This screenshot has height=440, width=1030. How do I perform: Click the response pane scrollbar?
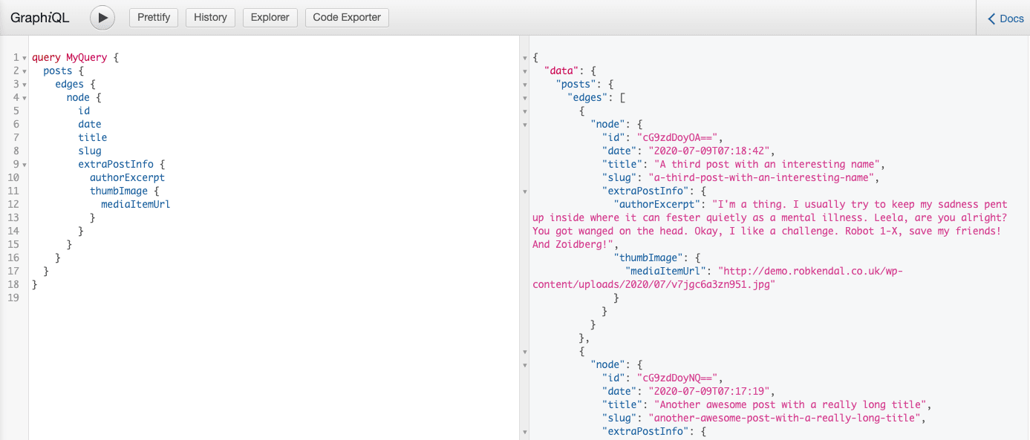pyautogui.click(x=1026, y=223)
